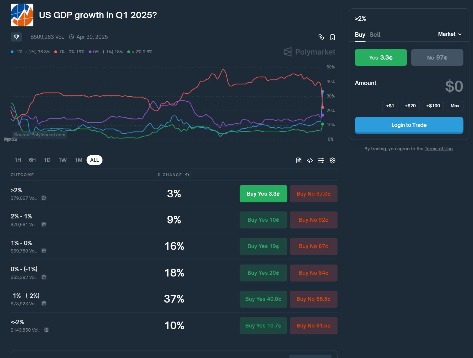Switch chart range to ALL
The image size is (473, 358).
(x=94, y=160)
